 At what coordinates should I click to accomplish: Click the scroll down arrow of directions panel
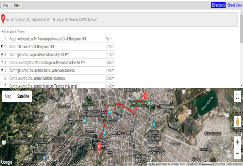pos(241,85)
